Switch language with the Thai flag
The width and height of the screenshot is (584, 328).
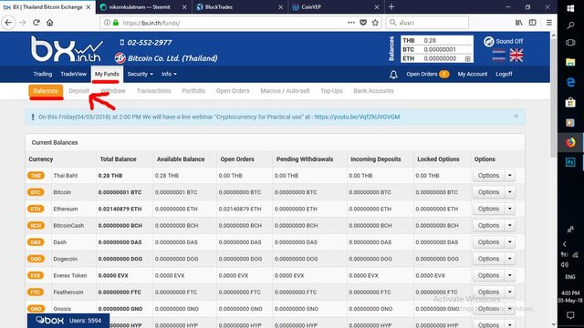[x=499, y=56]
